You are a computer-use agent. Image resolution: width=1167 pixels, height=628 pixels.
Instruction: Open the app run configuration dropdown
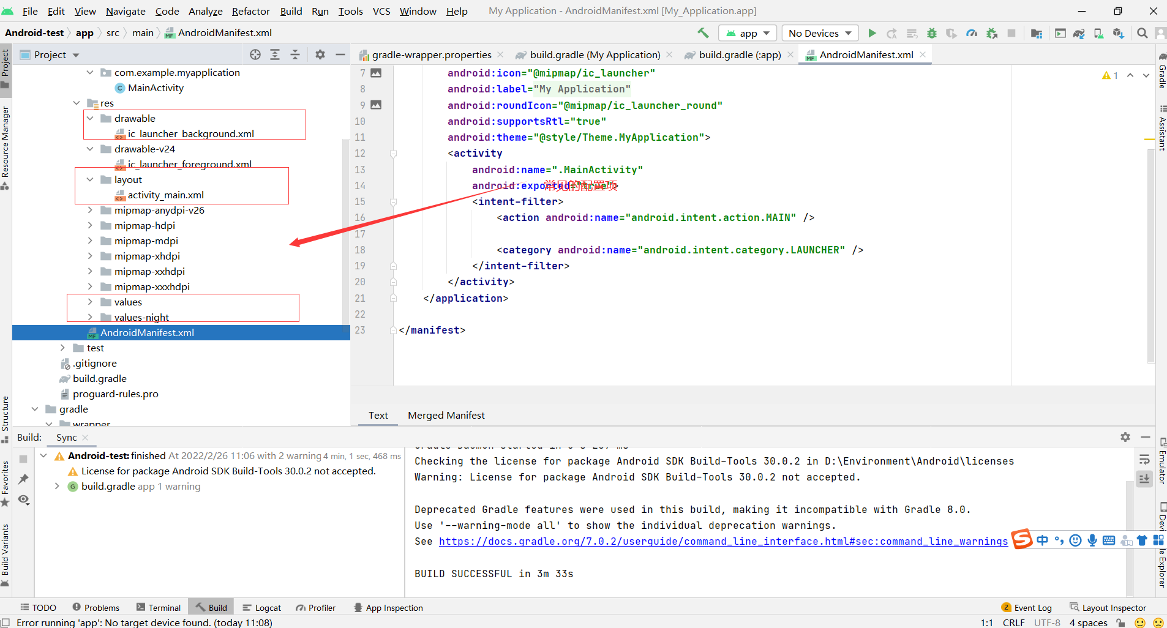coord(748,33)
